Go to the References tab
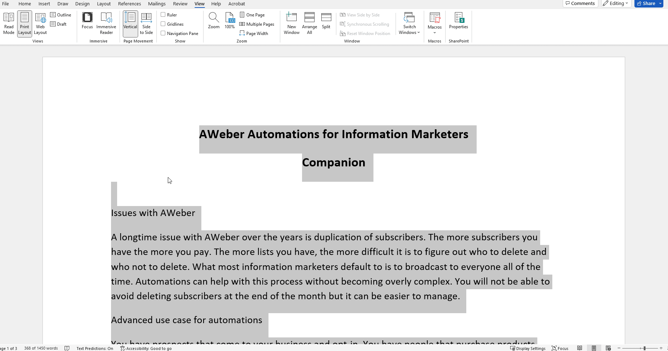 [130, 4]
